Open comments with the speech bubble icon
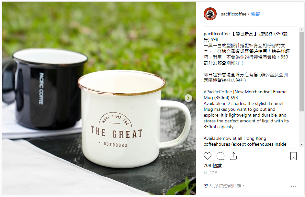 (220, 156)
